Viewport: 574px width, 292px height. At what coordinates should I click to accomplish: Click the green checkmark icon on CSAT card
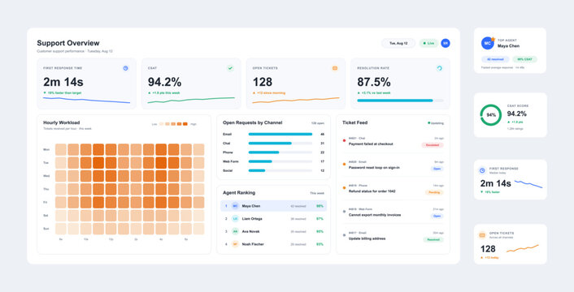[x=230, y=68]
